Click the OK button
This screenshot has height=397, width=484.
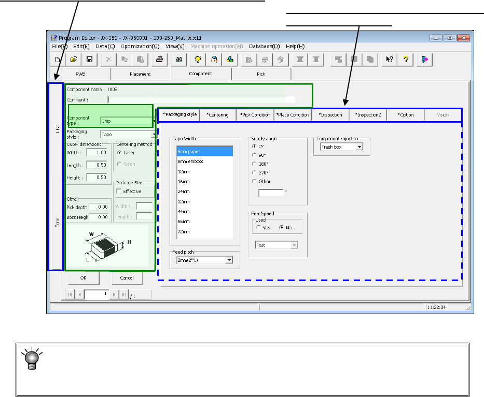point(83,278)
